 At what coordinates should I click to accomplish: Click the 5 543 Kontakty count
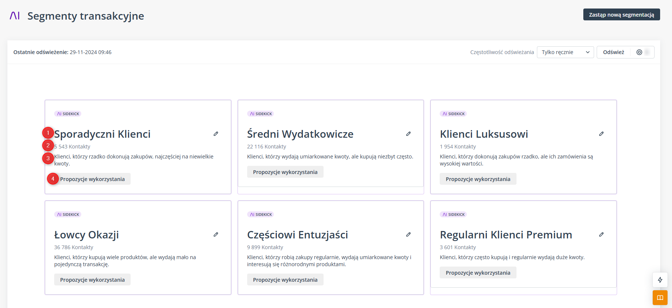[72, 147]
